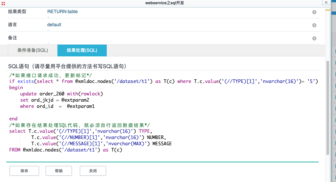Click the 'if exists' line in SQL editor

[131, 81]
